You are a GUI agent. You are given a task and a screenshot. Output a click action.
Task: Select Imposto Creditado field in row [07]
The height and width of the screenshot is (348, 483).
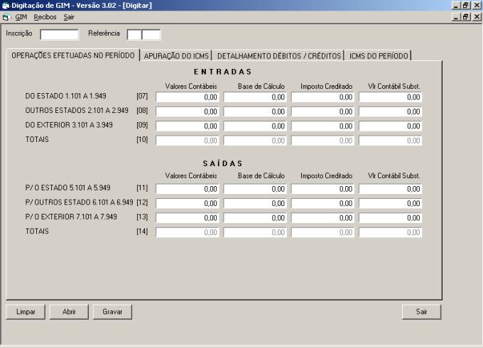pos(322,97)
